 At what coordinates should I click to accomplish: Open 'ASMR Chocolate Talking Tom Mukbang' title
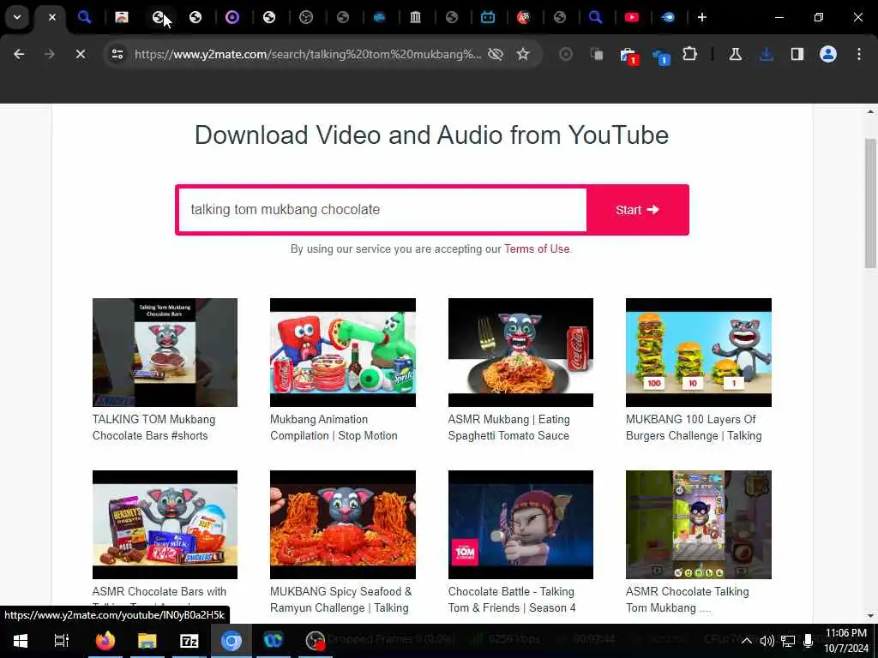(x=687, y=600)
